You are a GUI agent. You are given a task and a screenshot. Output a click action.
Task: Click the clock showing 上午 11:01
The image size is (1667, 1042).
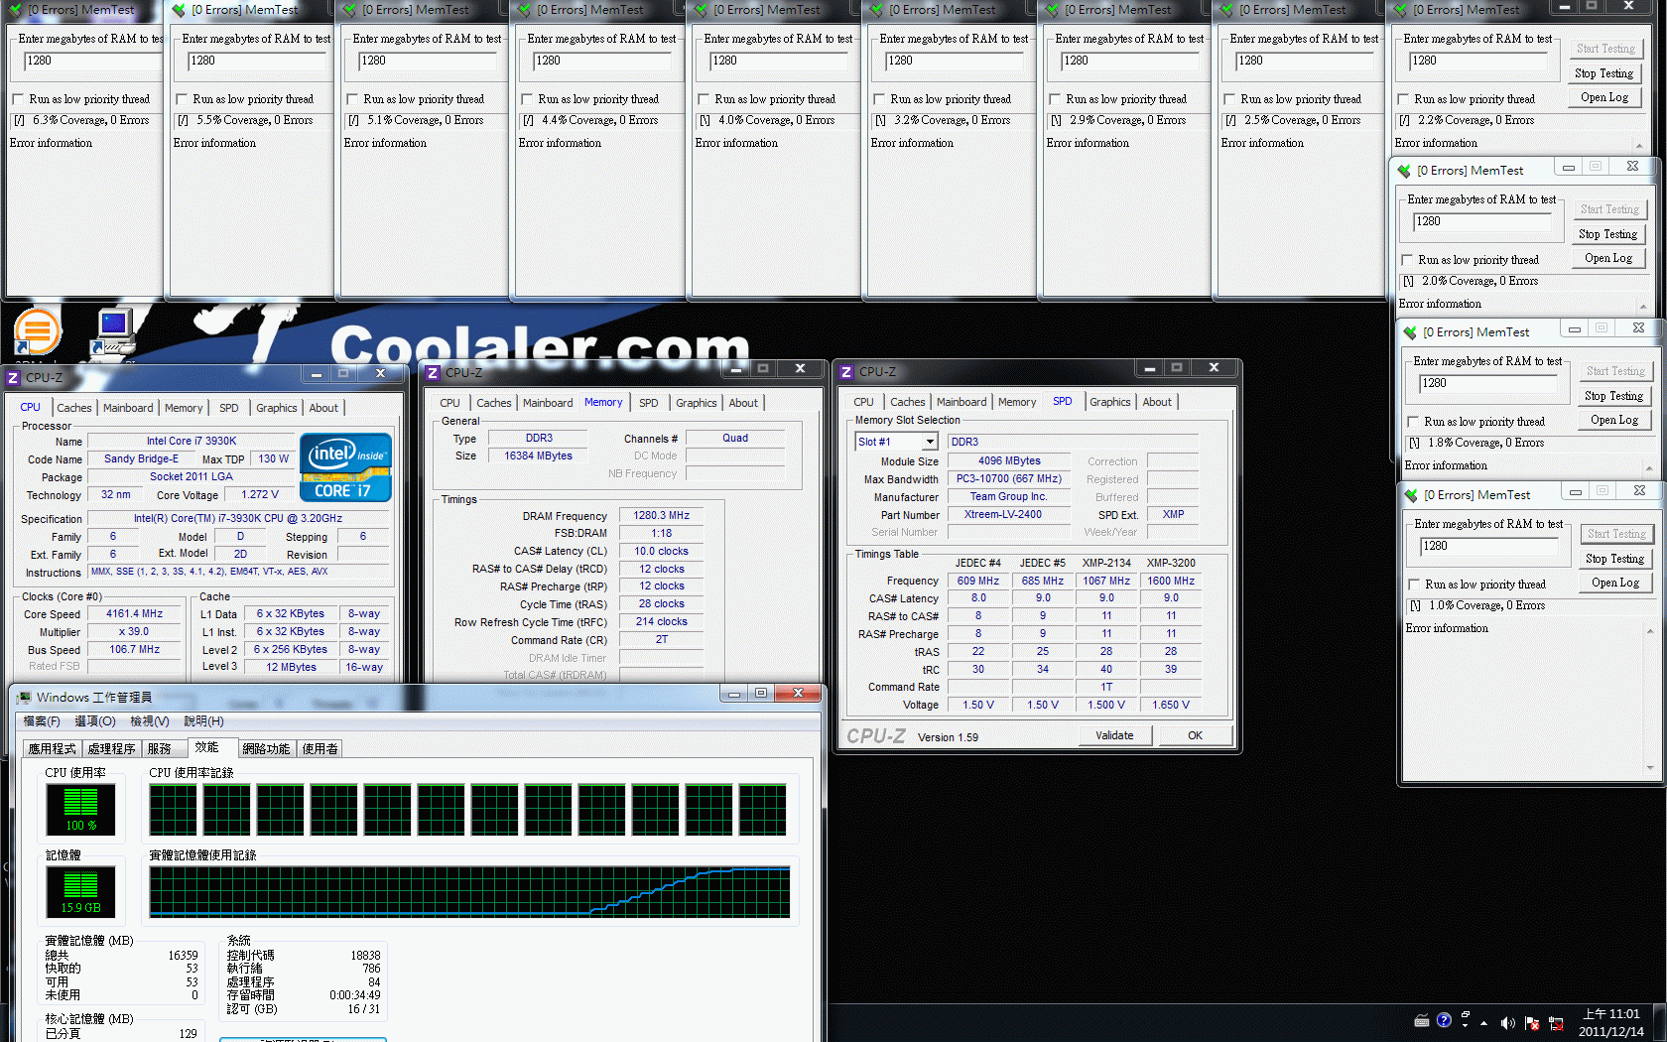[1611, 1014]
